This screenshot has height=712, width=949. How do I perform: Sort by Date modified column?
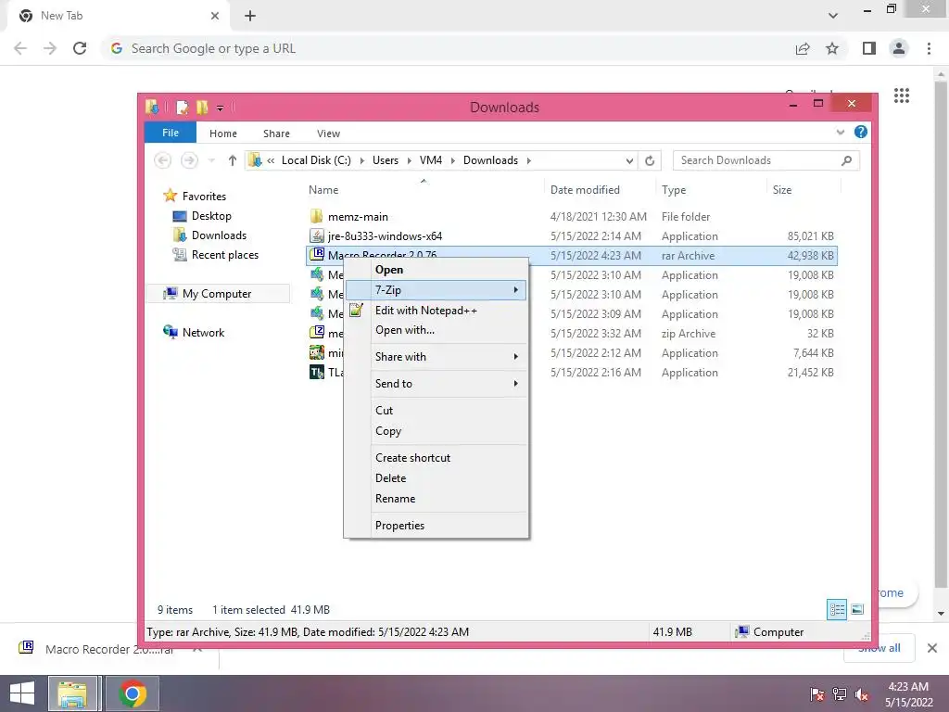tap(585, 189)
